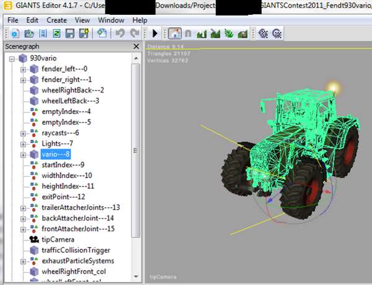This screenshot has height=285, width=372.
Task: Click the wheelRightFront_col cube icon
Action: 34,271
